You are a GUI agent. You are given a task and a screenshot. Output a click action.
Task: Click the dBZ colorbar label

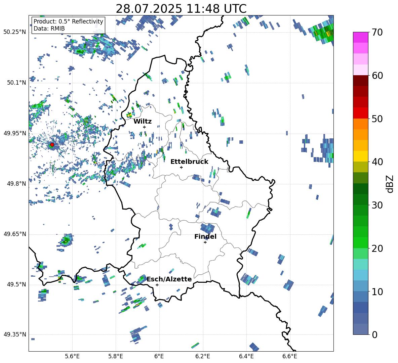click(x=390, y=184)
